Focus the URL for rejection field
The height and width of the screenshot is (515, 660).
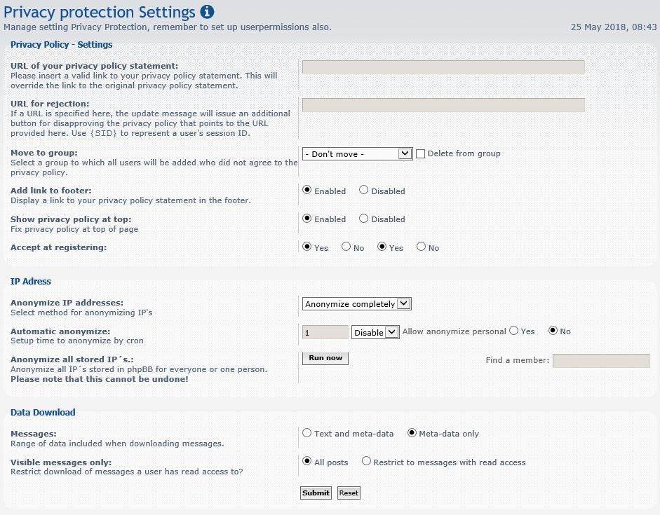(443, 104)
